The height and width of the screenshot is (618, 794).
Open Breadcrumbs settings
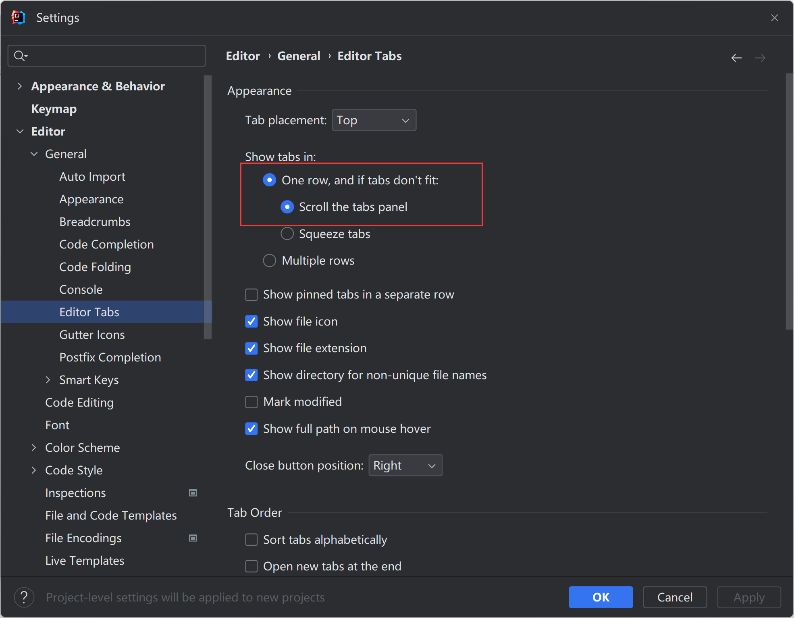pyautogui.click(x=95, y=222)
